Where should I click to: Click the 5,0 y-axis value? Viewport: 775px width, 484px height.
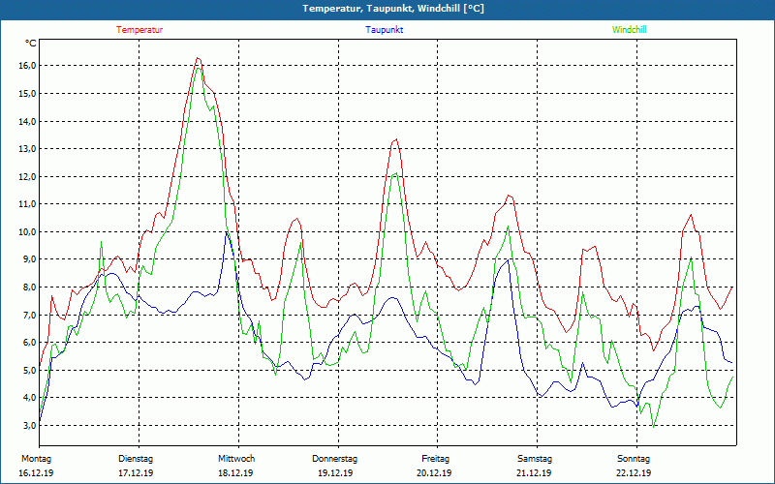tap(29, 370)
